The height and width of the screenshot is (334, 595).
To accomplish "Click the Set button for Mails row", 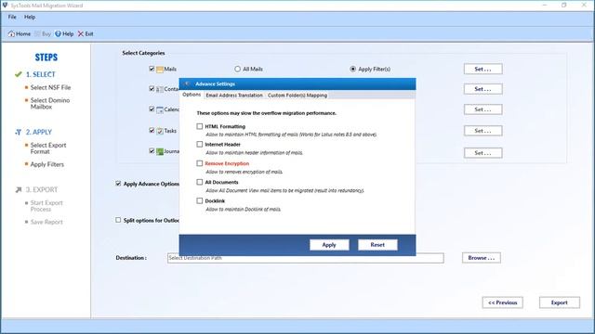I will coord(483,69).
